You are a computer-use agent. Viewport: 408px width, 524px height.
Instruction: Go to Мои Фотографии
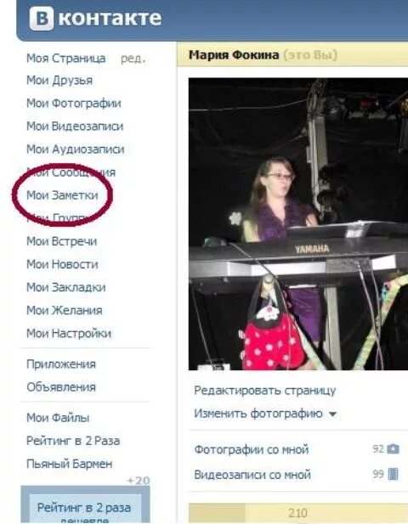click(x=74, y=104)
